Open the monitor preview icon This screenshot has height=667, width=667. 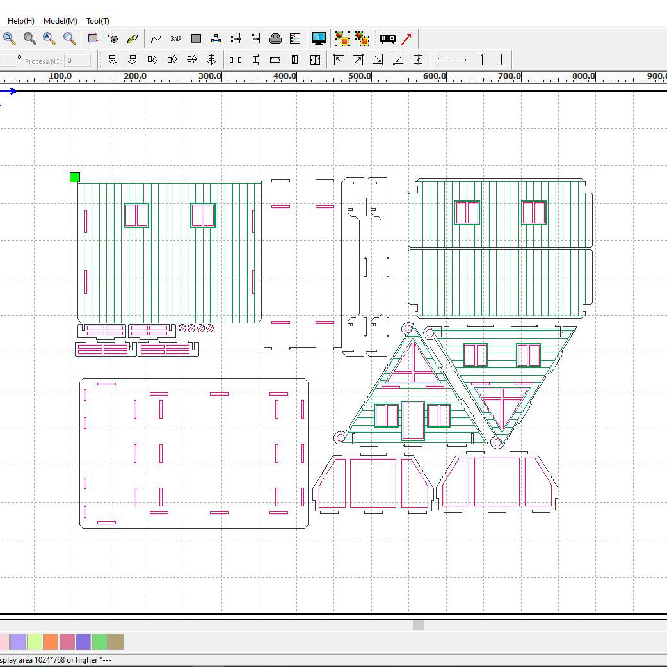(x=319, y=38)
